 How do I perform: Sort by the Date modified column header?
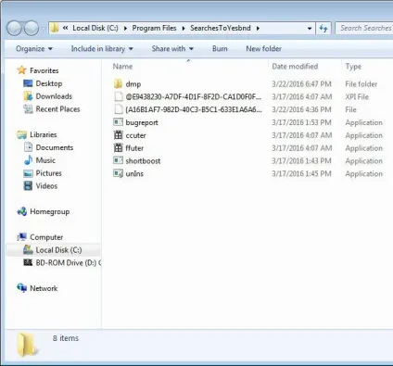point(295,67)
